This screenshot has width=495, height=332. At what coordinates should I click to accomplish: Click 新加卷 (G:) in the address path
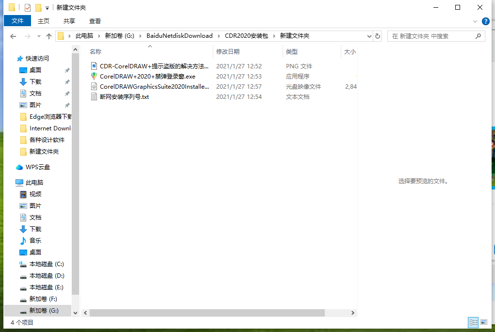click(120, 36)
